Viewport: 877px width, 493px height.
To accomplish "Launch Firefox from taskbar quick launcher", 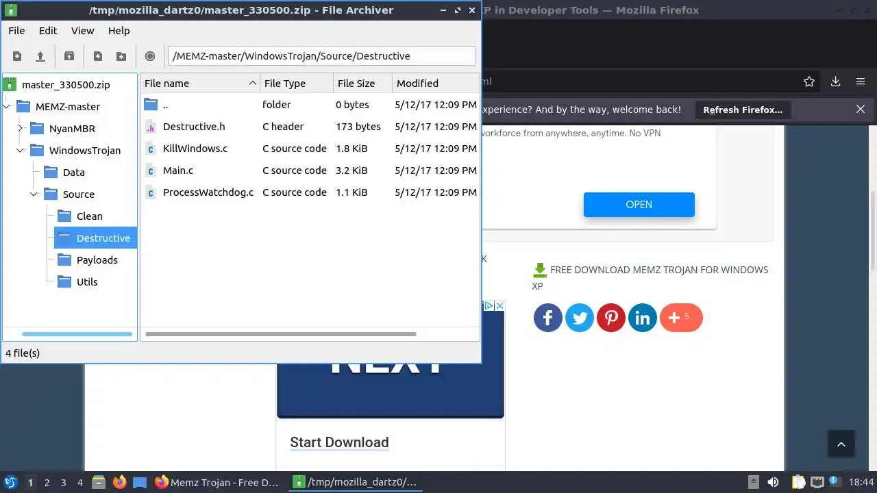I will pos(120,482).
